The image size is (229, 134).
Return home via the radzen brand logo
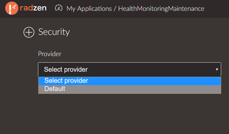click(x=26, y=8)
